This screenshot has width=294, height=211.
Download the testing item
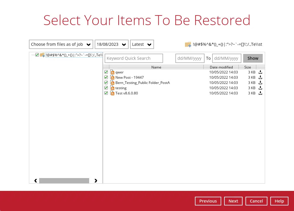coord(260,88)
